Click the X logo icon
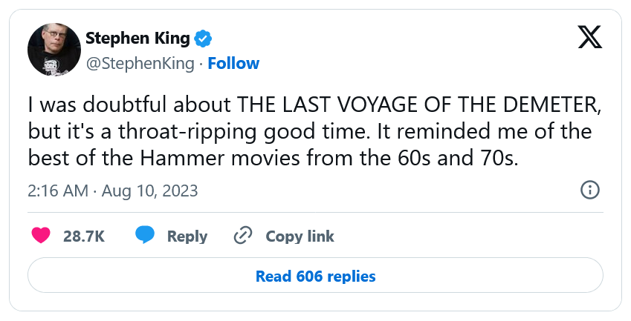The height and width of the screenshot is (321, 631). (589, 37)
